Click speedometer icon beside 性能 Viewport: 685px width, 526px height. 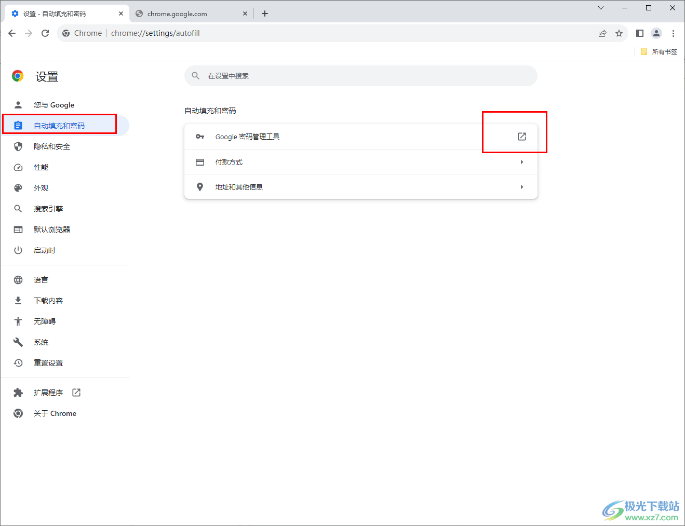[x=18, y=167]
